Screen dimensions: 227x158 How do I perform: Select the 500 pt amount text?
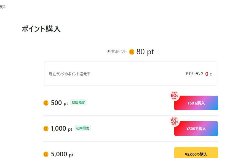(59, 103)
